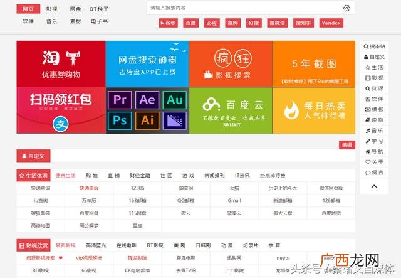Switch to the 购物 sub-tab

click(x=92, y=176)
